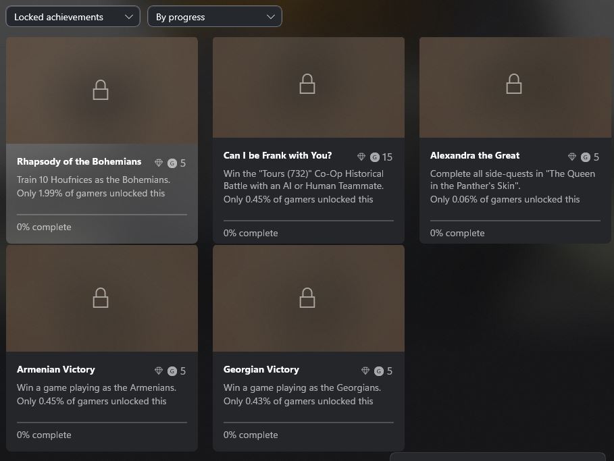Click the lock icon on Armenian Victory
The height and width of the screenshot is (461, 614).
pos(101,297)
